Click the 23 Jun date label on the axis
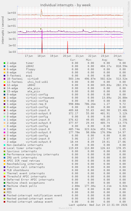 (x=105, y=56)
